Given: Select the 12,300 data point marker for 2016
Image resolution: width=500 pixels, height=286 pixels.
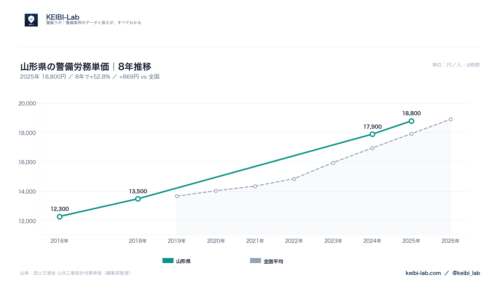Looking at the screenshot, I should [x=60, y=217].
